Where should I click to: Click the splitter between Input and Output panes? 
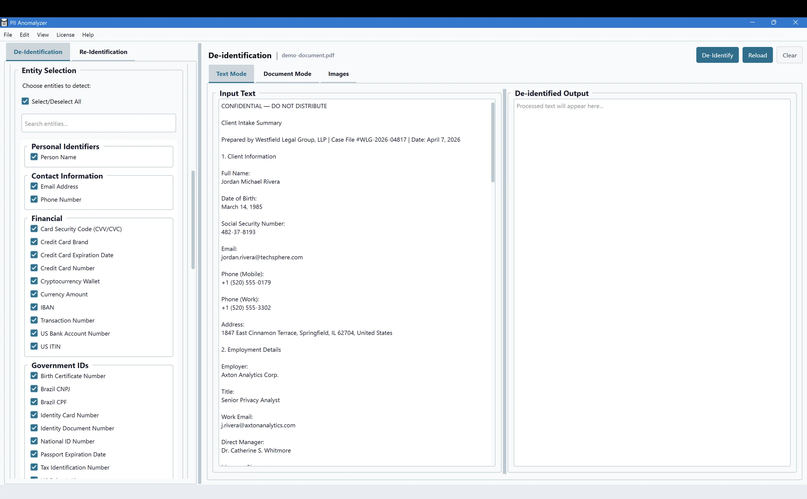point(505,281)
